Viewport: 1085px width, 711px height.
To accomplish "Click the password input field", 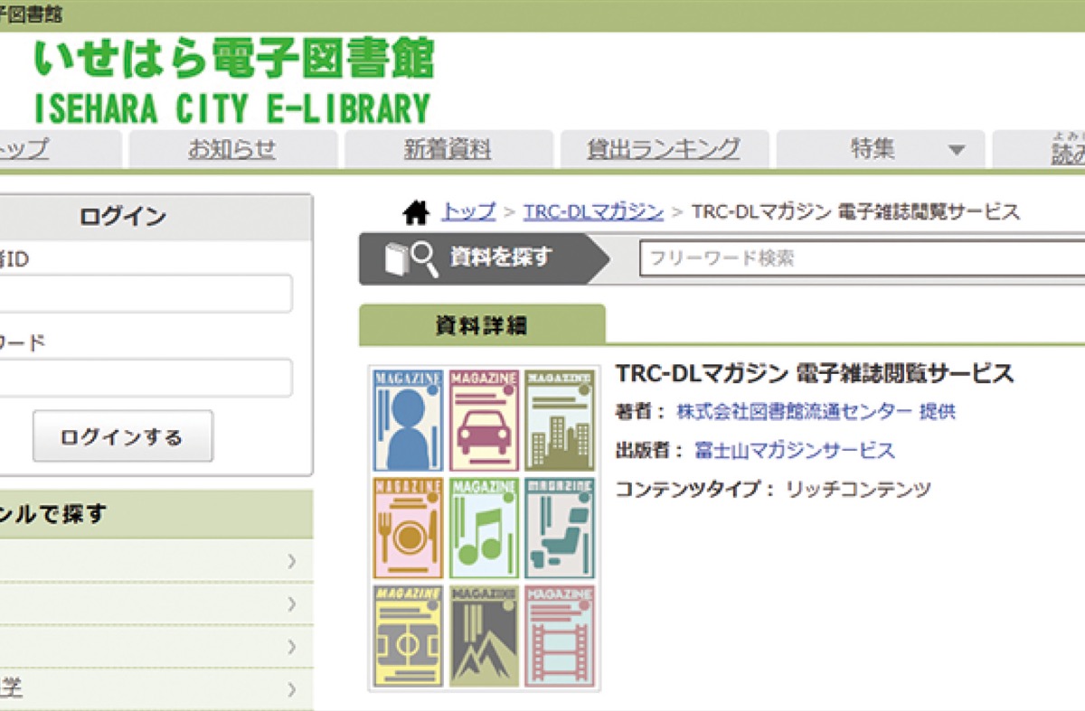I will [145, 378].
